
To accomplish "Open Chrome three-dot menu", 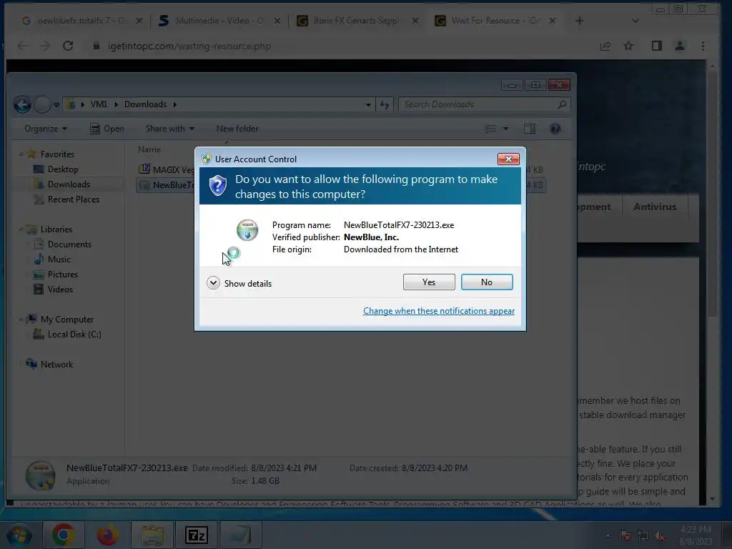I will coord(703,46).
